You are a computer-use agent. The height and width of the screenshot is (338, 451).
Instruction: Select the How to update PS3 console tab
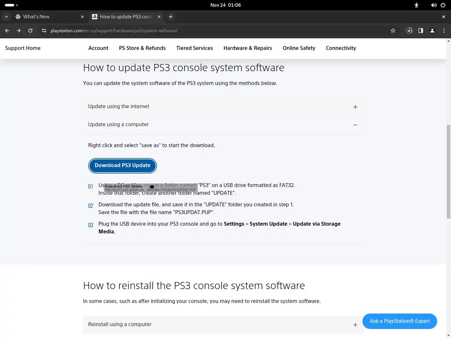pos(126,17)
